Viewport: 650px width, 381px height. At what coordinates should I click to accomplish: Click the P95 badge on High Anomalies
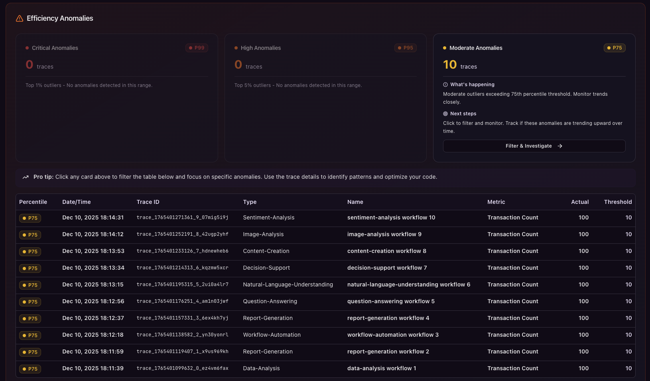(x=406, y=48)
